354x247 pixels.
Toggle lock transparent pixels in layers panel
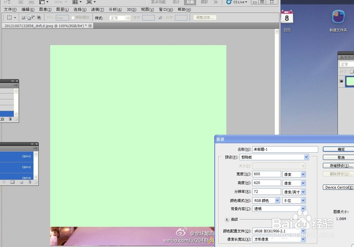point(352,72)
